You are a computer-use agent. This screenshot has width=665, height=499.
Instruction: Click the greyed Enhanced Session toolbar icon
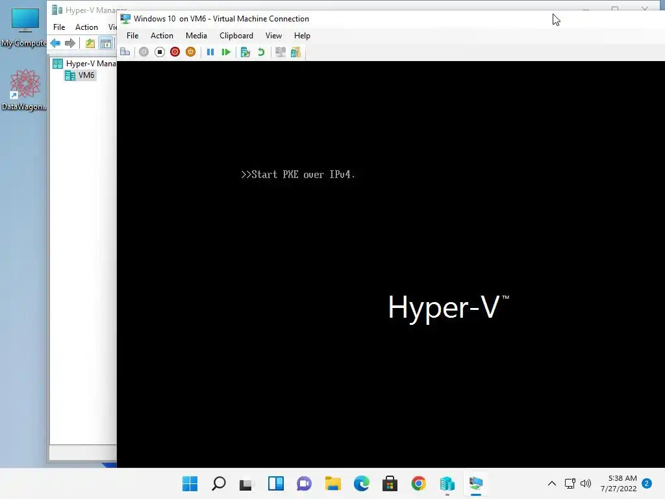pyautogui.click(x=281, y=52)
